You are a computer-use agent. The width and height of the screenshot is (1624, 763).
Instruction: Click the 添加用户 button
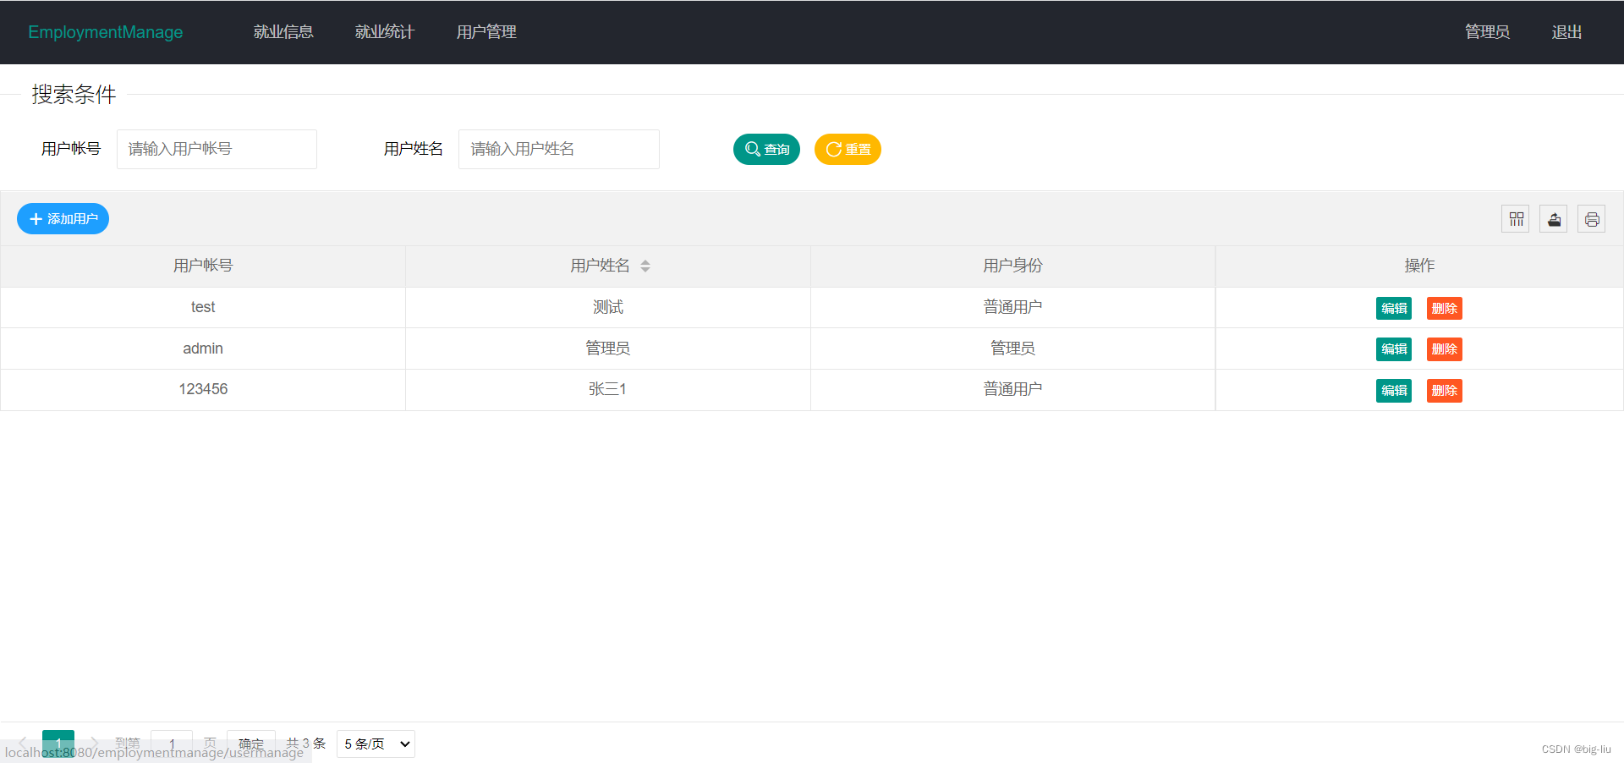tap(63, 219)
